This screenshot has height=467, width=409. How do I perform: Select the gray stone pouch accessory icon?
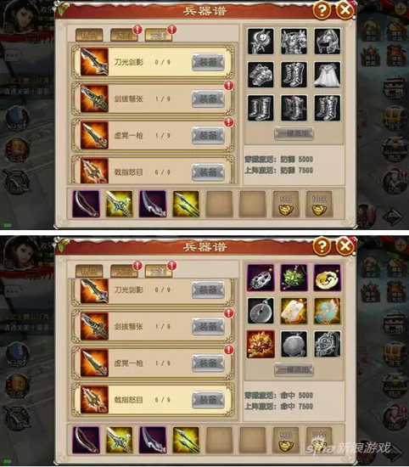[294, 344]
